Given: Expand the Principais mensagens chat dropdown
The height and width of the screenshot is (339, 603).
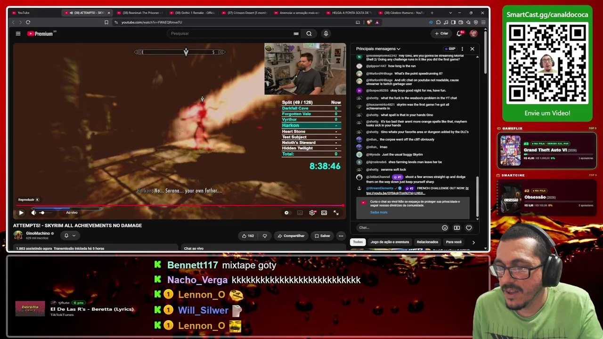Looking at the screenshot, I should click(x=378, y=49).
